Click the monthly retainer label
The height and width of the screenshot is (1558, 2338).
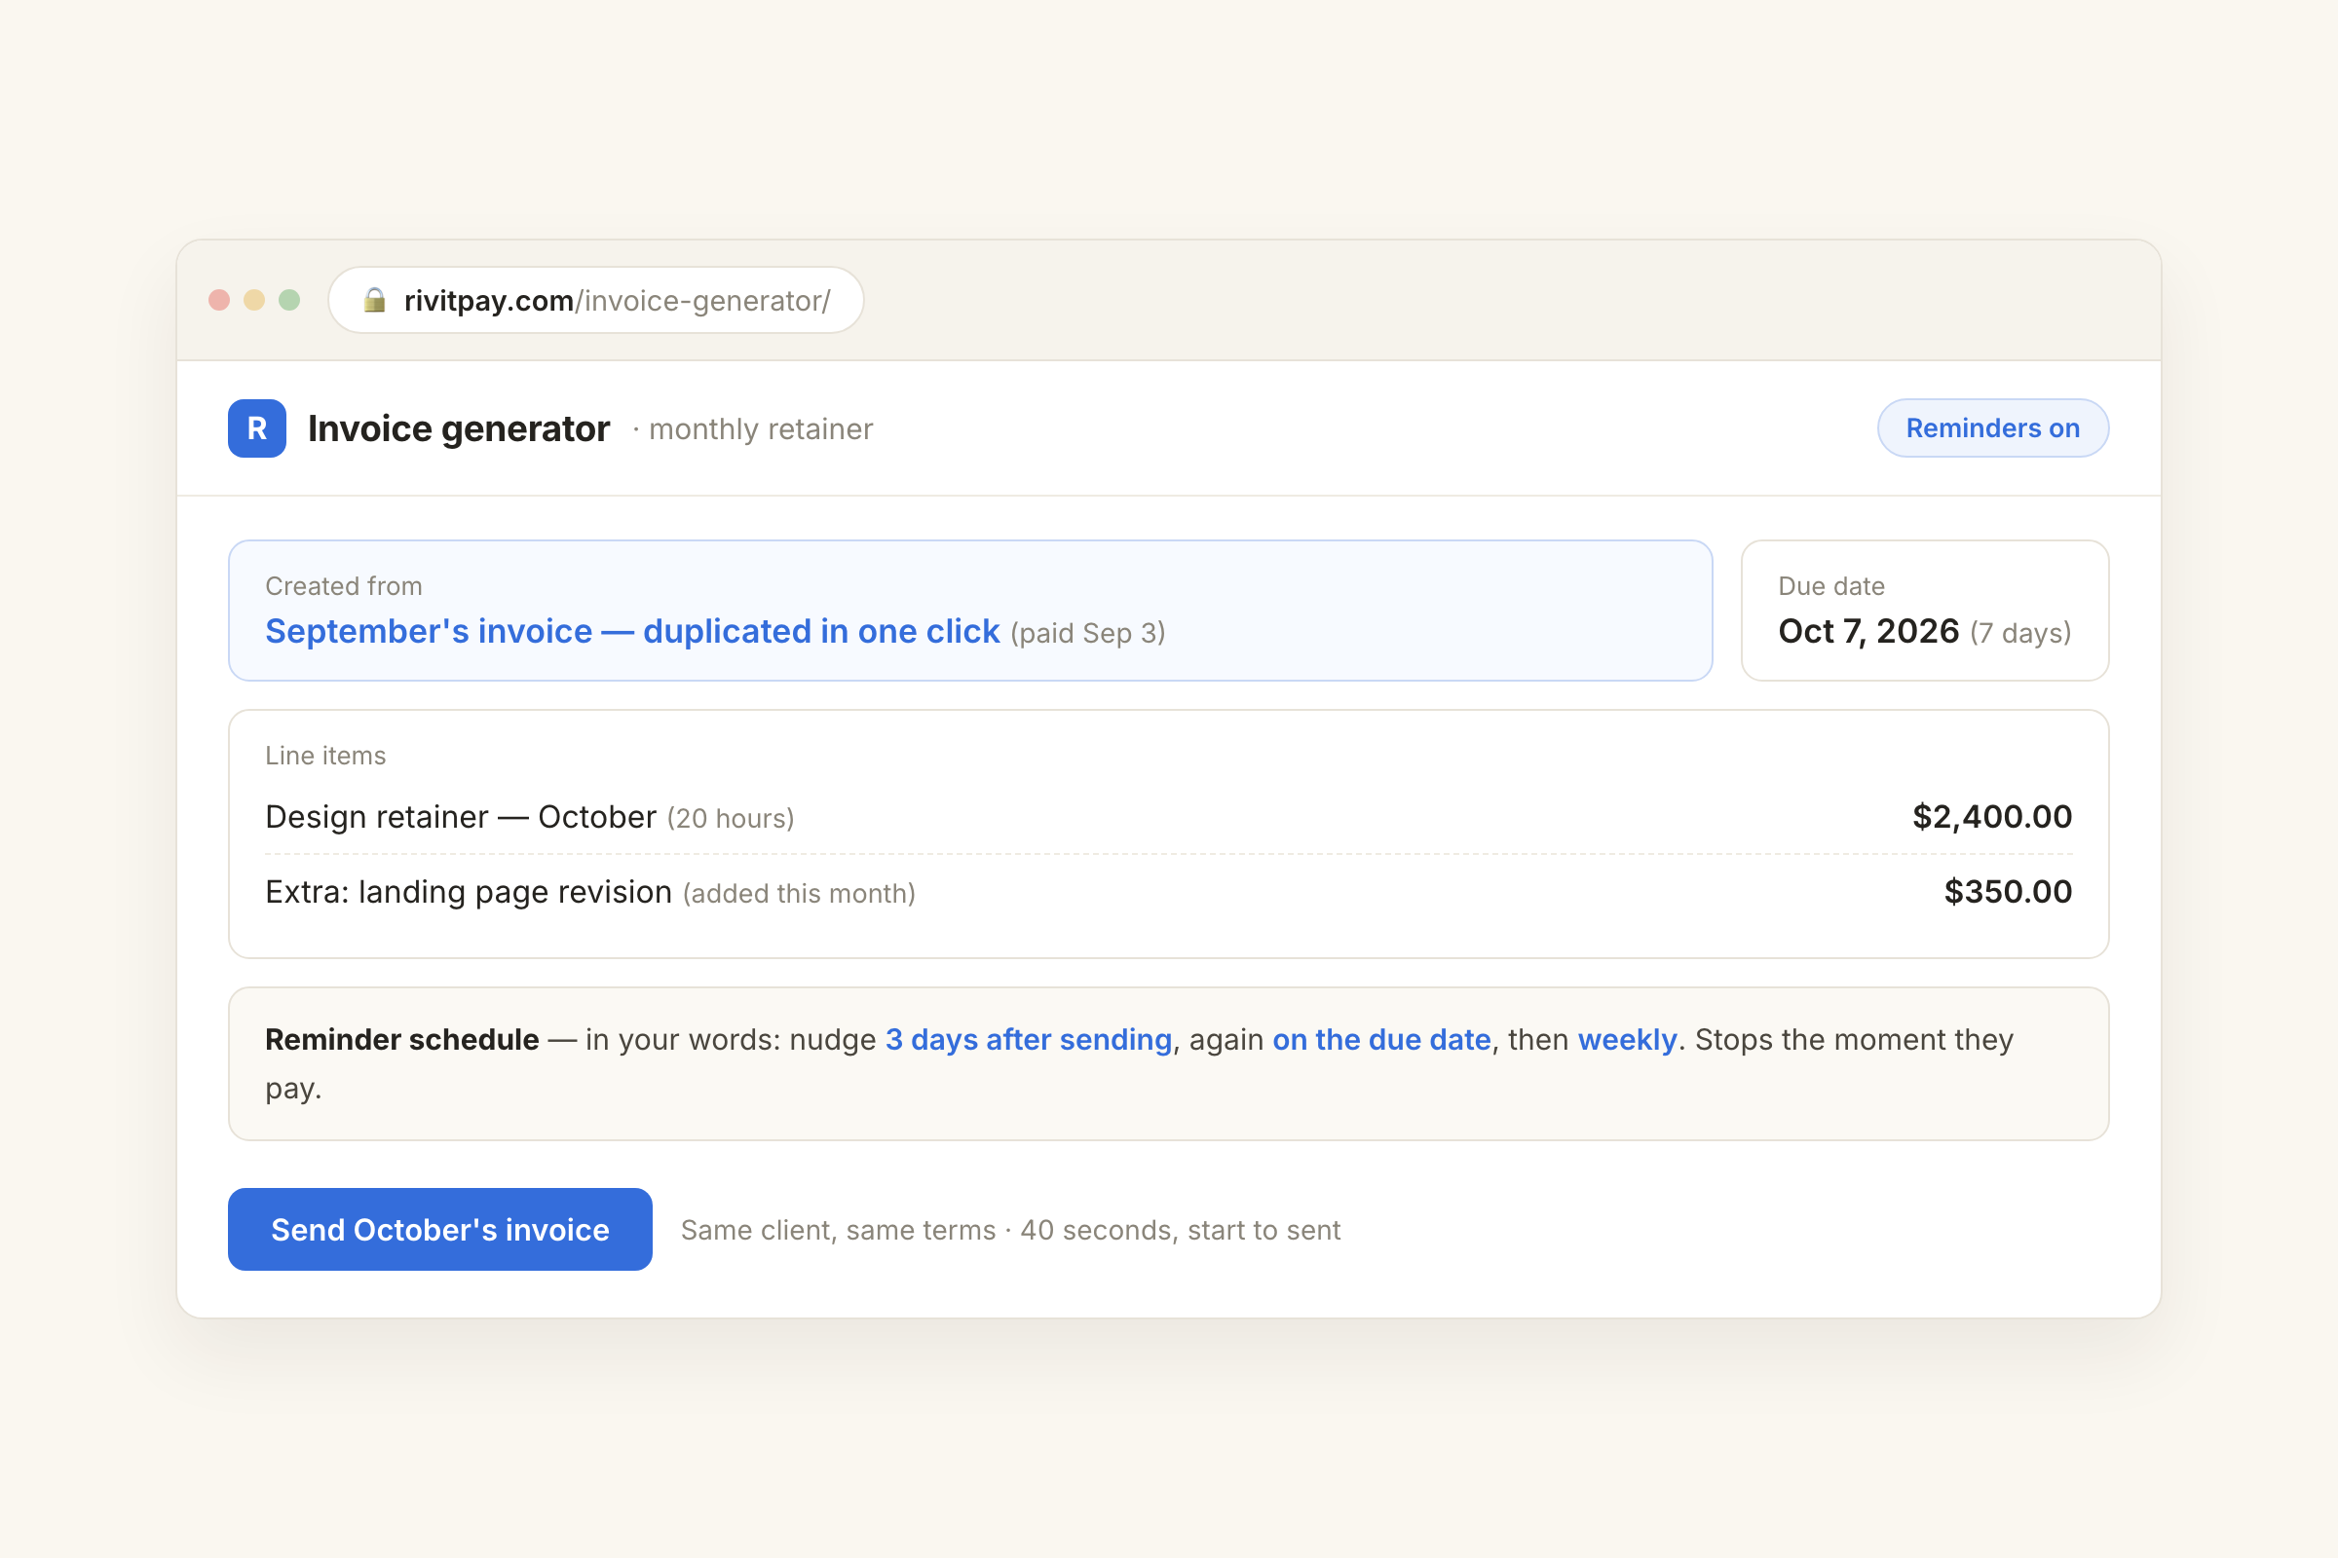point(761,429)
